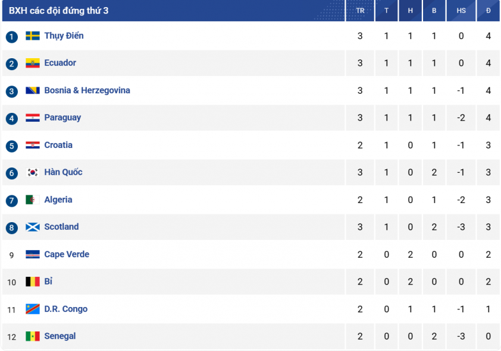Open the Hàn Quốc team link
This screenshot has height=351, width=501.
63,172
